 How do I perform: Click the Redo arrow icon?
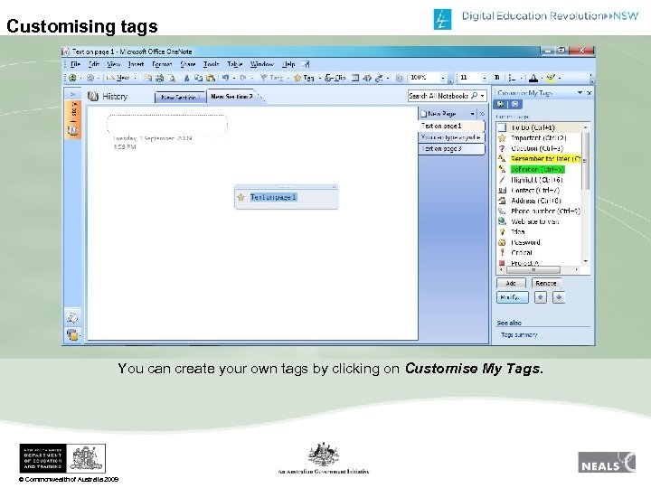pyautogui.click(x=243, y=78)
